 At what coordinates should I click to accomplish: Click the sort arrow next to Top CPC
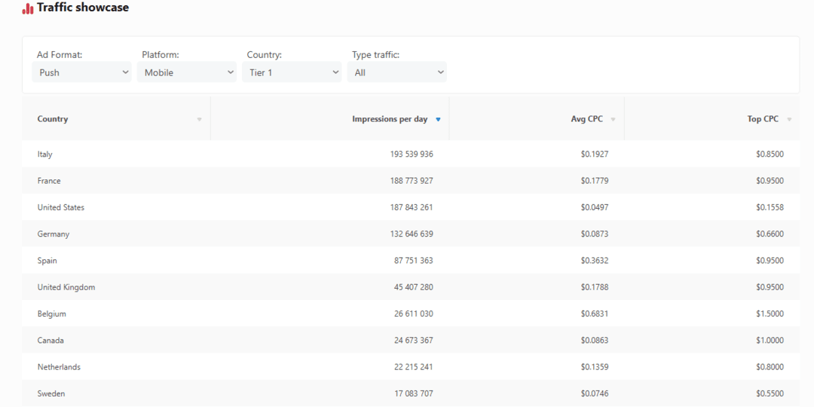[x=789, y=119]
